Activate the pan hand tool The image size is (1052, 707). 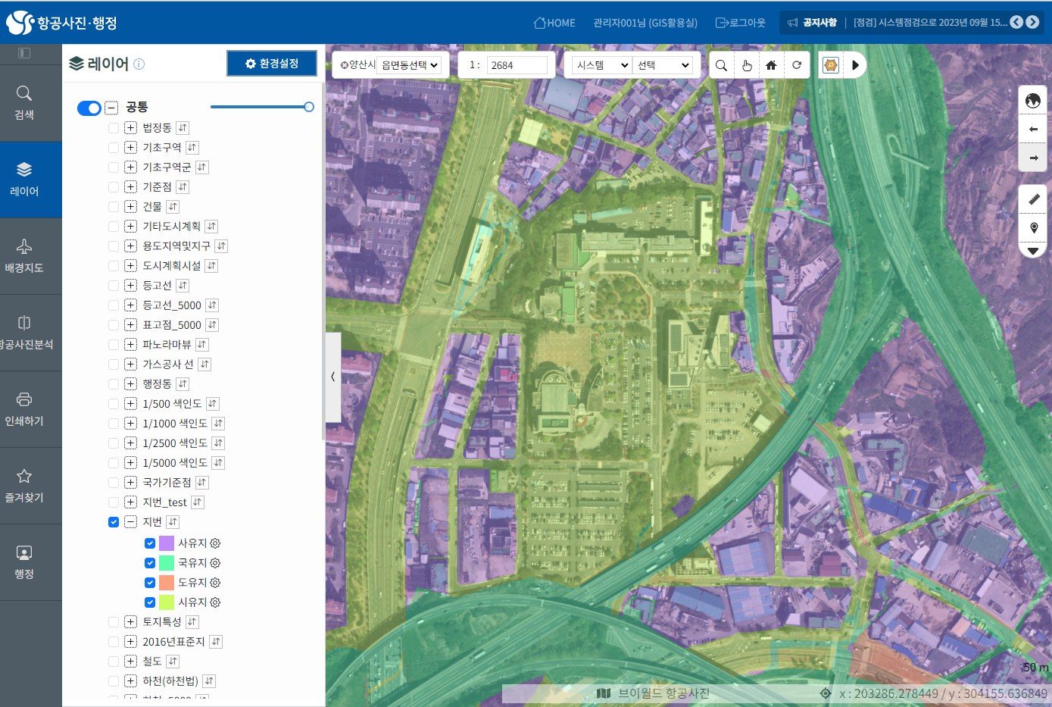[x=747, y=65]
